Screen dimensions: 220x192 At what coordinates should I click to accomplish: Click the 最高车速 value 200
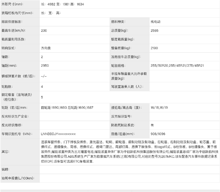pos(44,30)
